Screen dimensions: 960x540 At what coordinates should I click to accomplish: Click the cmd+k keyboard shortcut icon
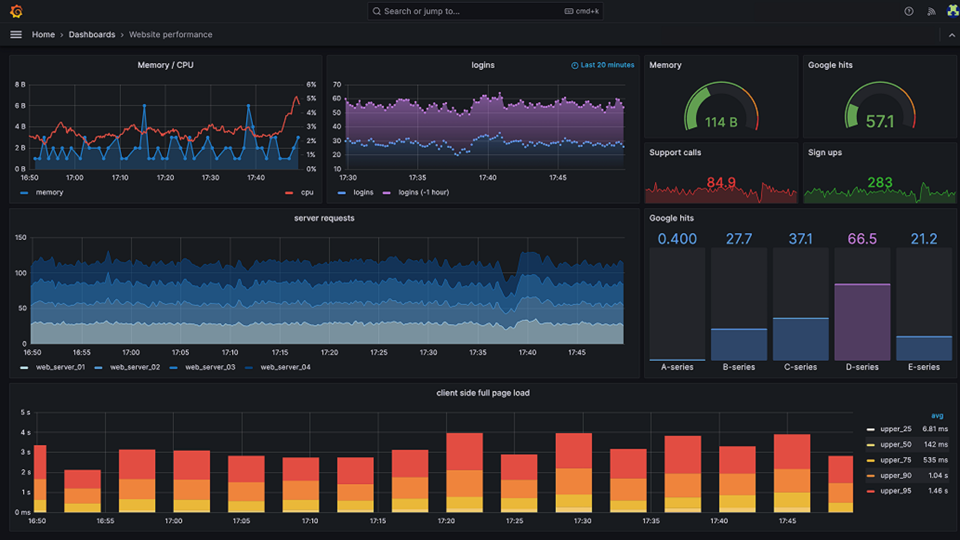(x=567, y=11)
